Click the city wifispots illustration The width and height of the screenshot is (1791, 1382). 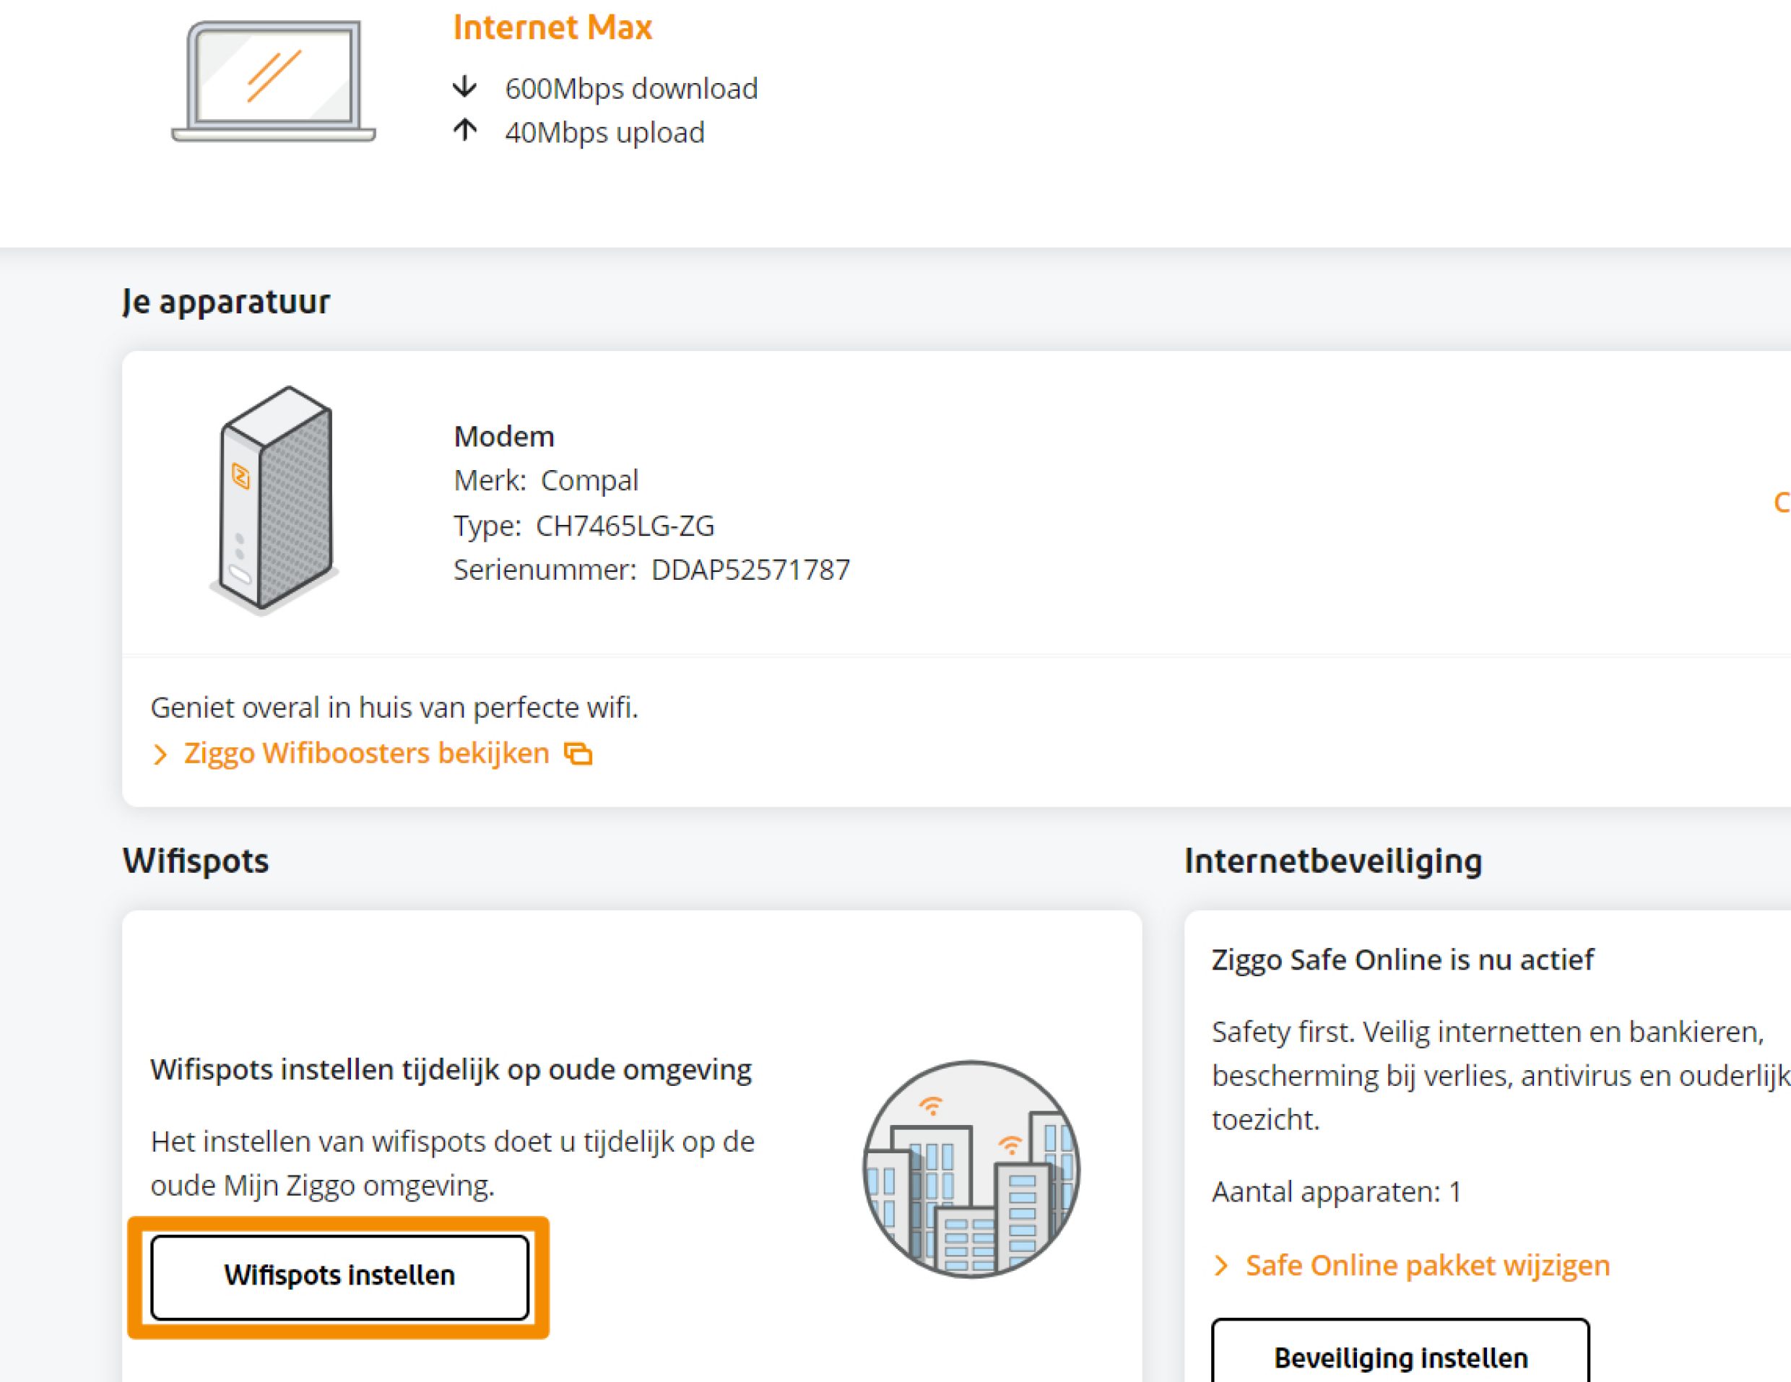pos(971,1169)
